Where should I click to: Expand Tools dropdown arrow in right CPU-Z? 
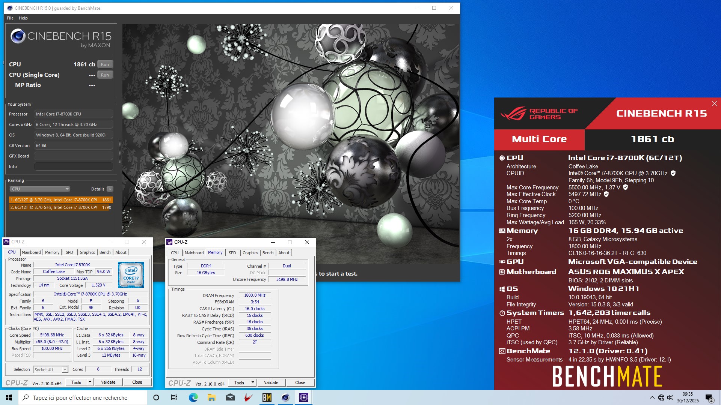pos(253,383)
